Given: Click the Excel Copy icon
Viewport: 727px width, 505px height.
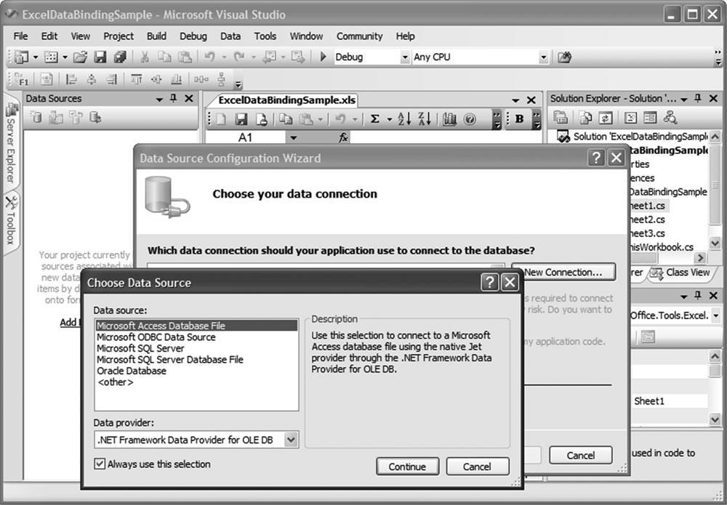Looking at the screenshot, I should point(286,119).
